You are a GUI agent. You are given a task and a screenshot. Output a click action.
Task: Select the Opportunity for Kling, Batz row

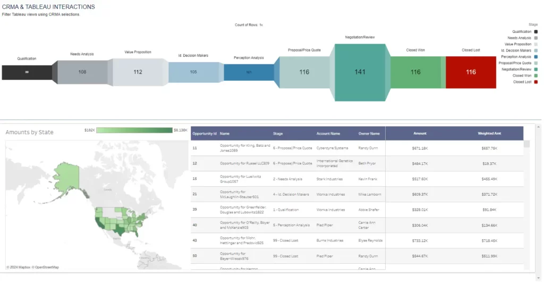[245, 148]
